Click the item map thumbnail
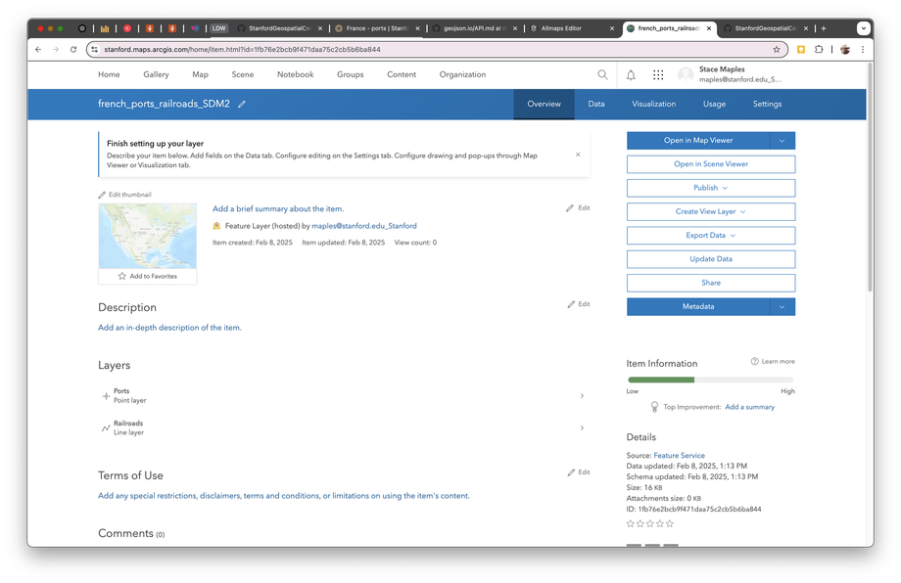 (148, 236)
